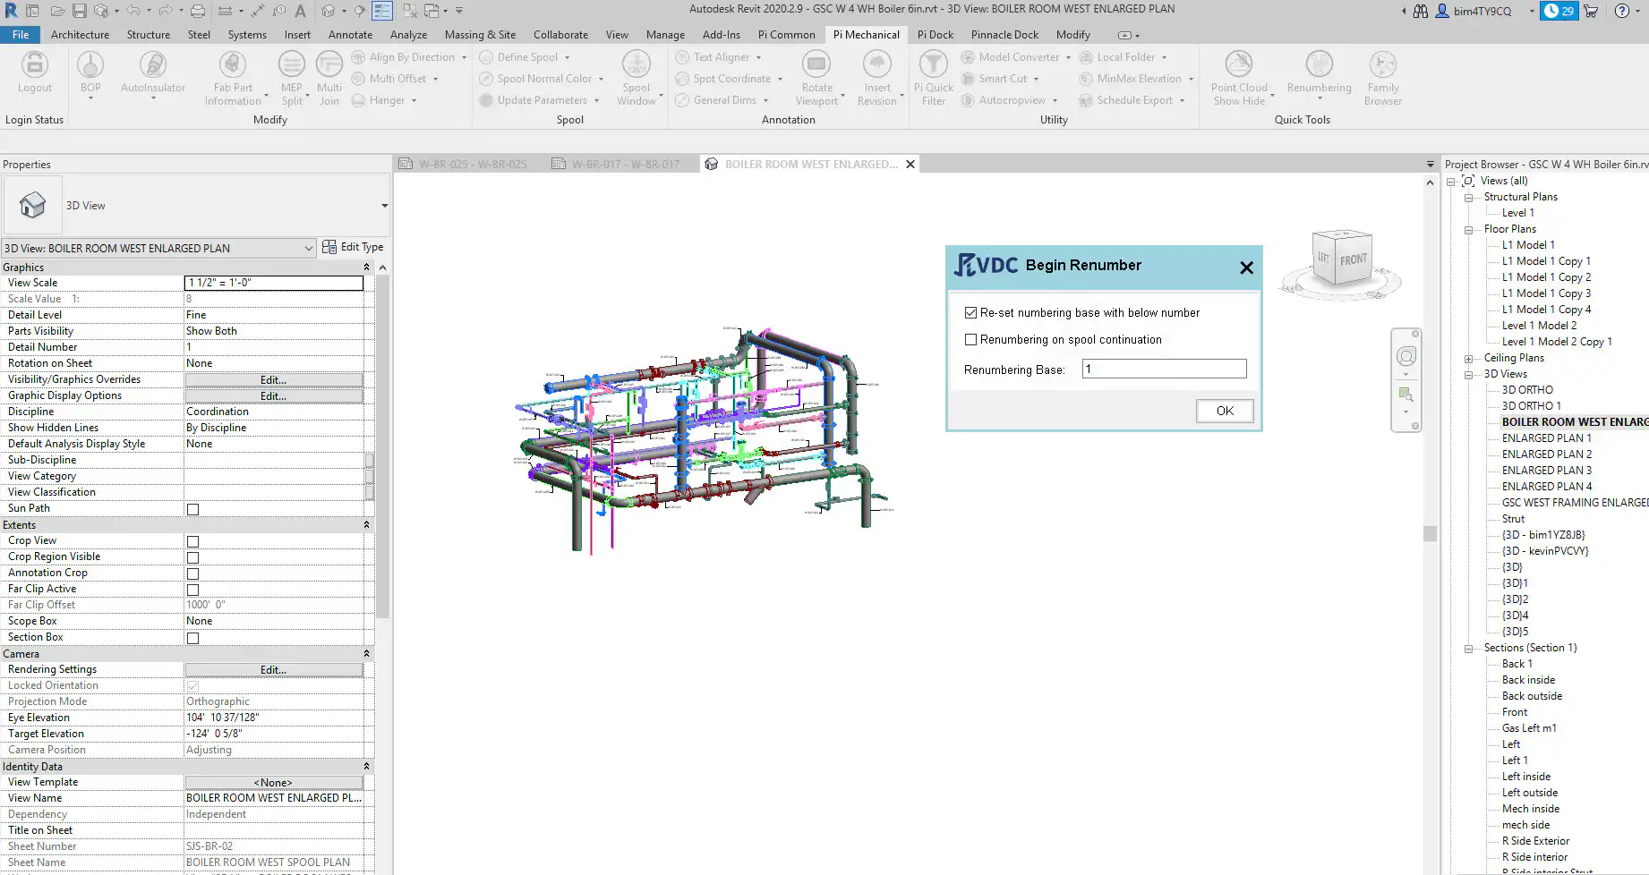The image size is (1649, 875).
Task: Select the Text Aligner tool
Action: (x=721, y=57)
